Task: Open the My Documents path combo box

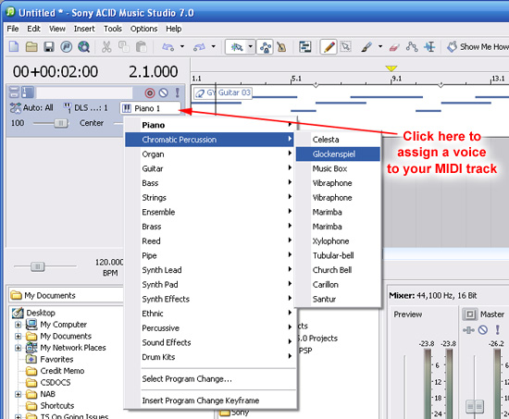Action: point(67,295)
